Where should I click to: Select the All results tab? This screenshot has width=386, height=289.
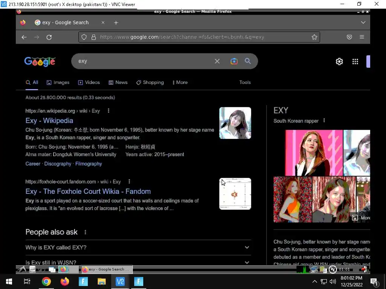(x=32, y=82)
